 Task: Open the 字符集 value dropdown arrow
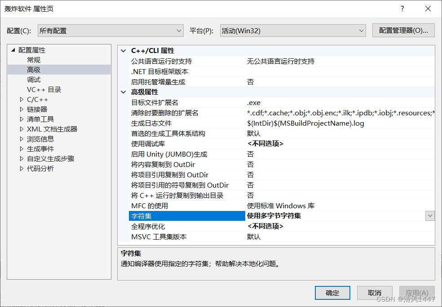coord(430,216)
